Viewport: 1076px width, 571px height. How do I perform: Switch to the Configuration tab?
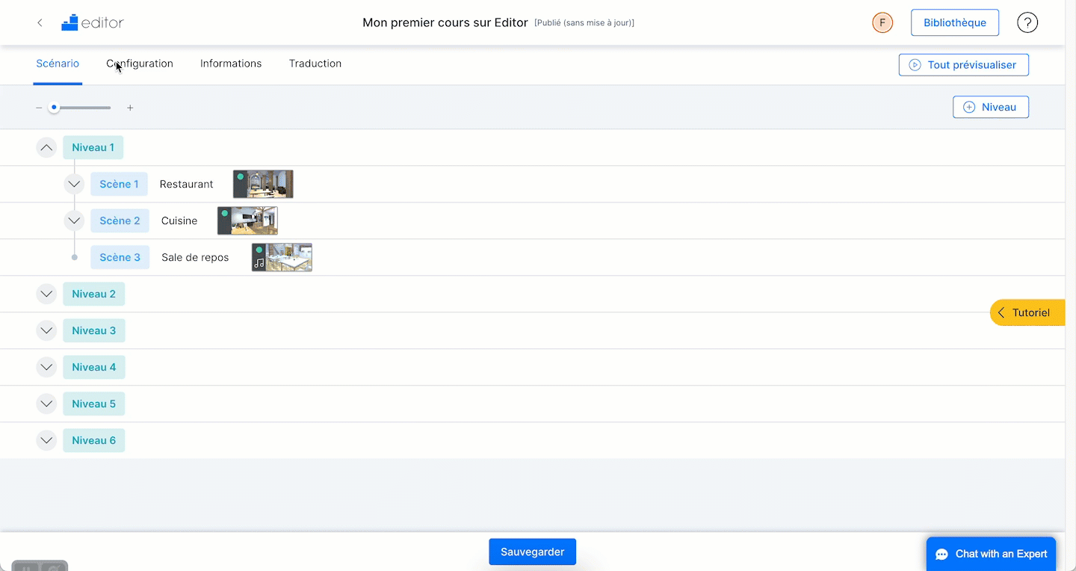click(140, 64)
